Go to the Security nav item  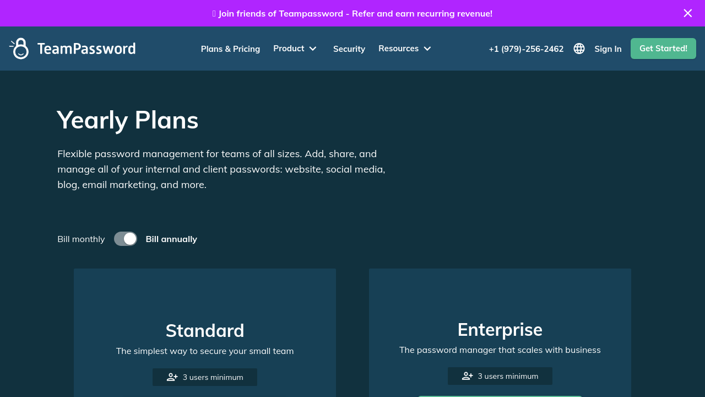[349, 49]
